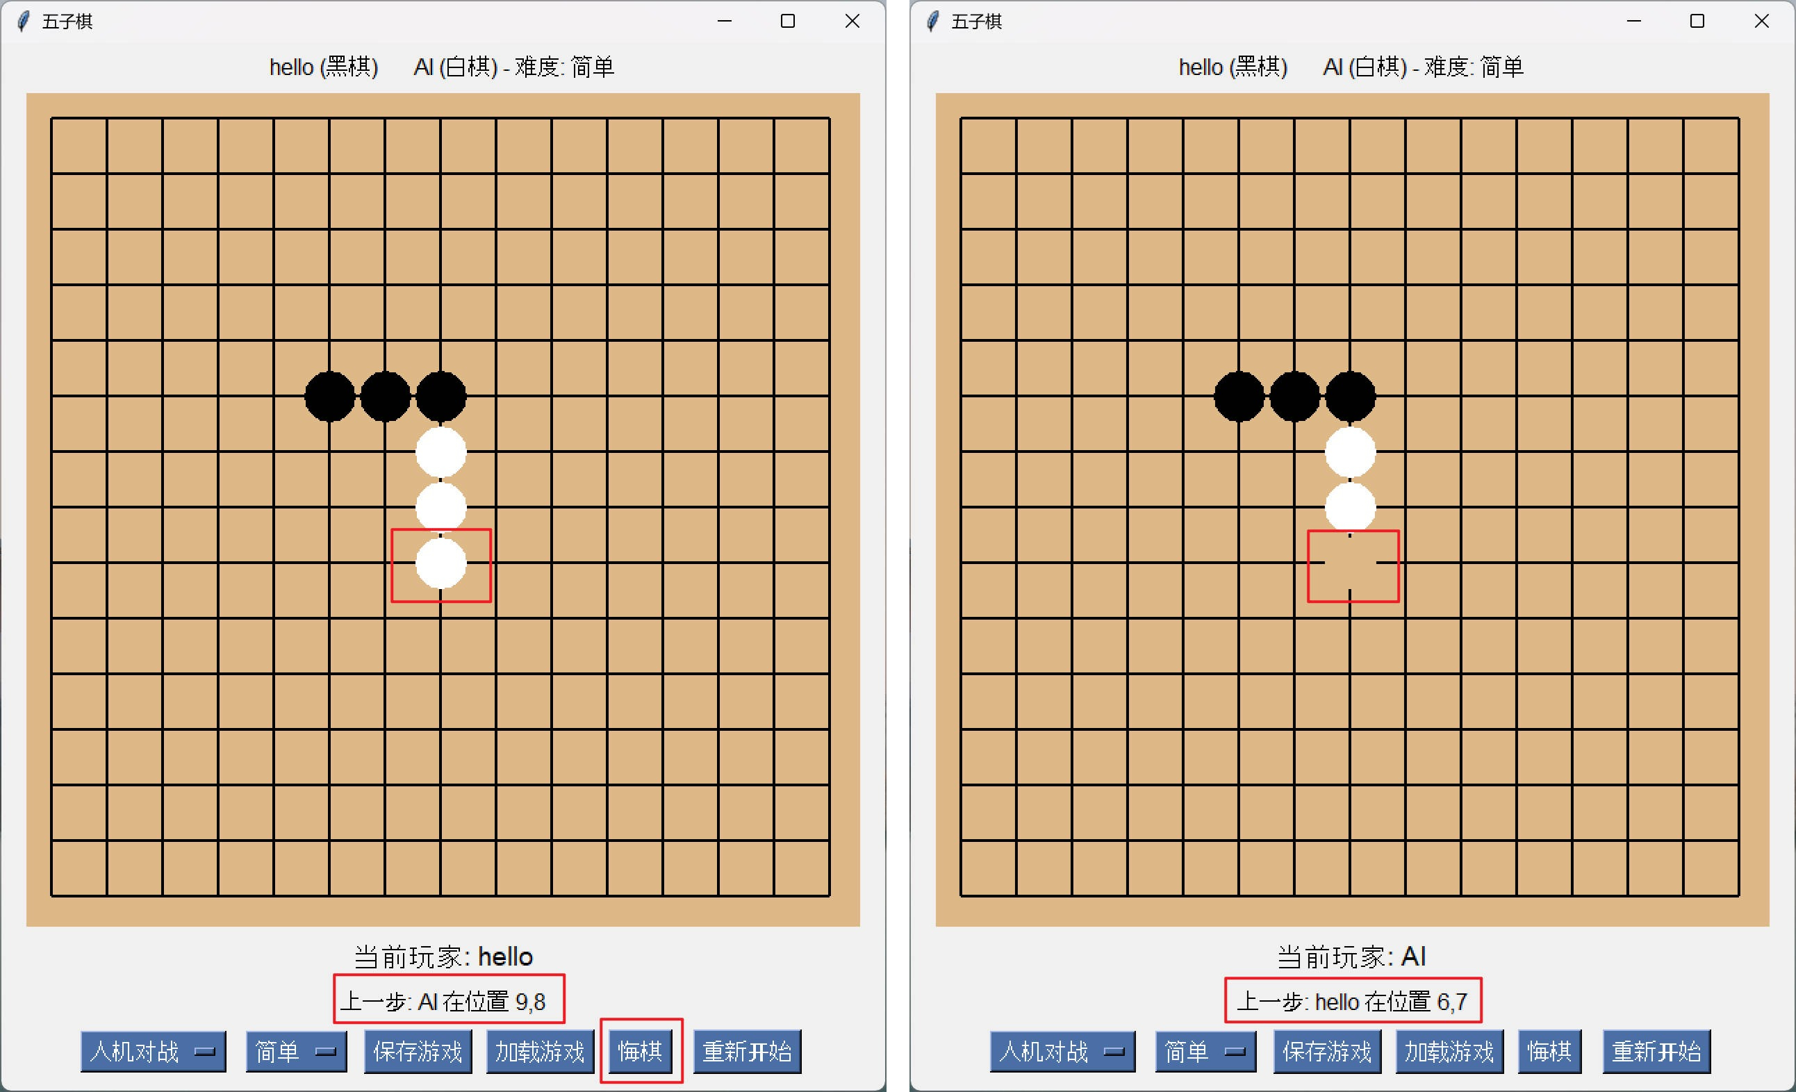Click 保存游戏 in left window
The height and width of the screenshot is (1092, 1796).
click(x=418, y=1051)
